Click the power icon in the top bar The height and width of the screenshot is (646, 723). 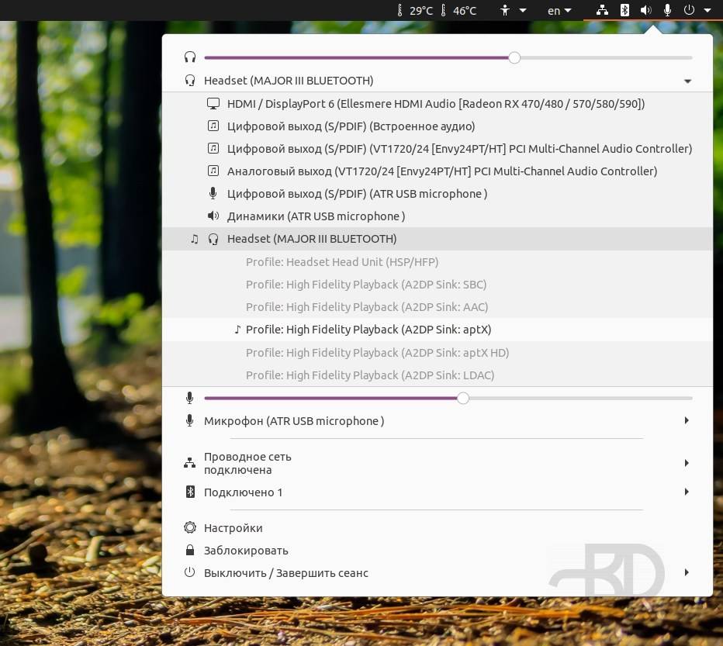(x=689, y=10)
